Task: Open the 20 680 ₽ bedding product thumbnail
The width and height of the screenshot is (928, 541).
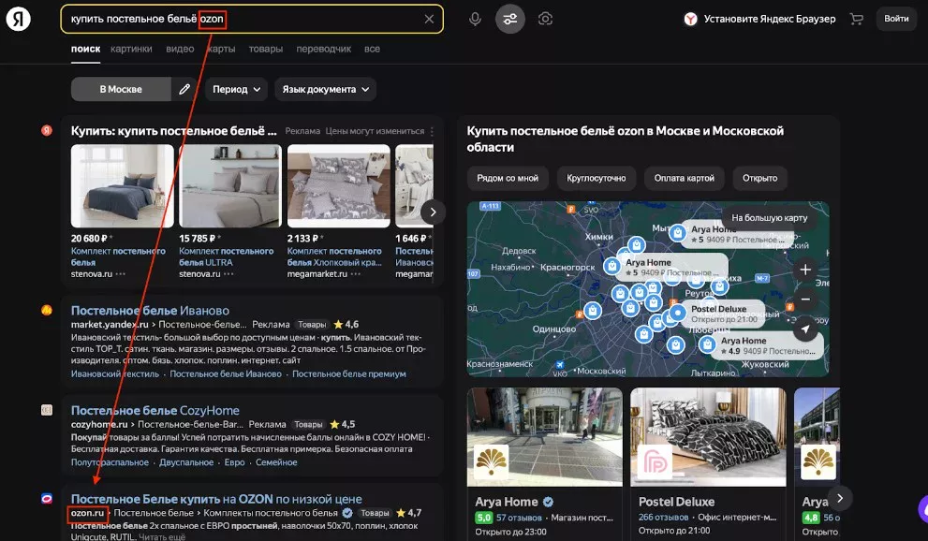Action: 123,186
